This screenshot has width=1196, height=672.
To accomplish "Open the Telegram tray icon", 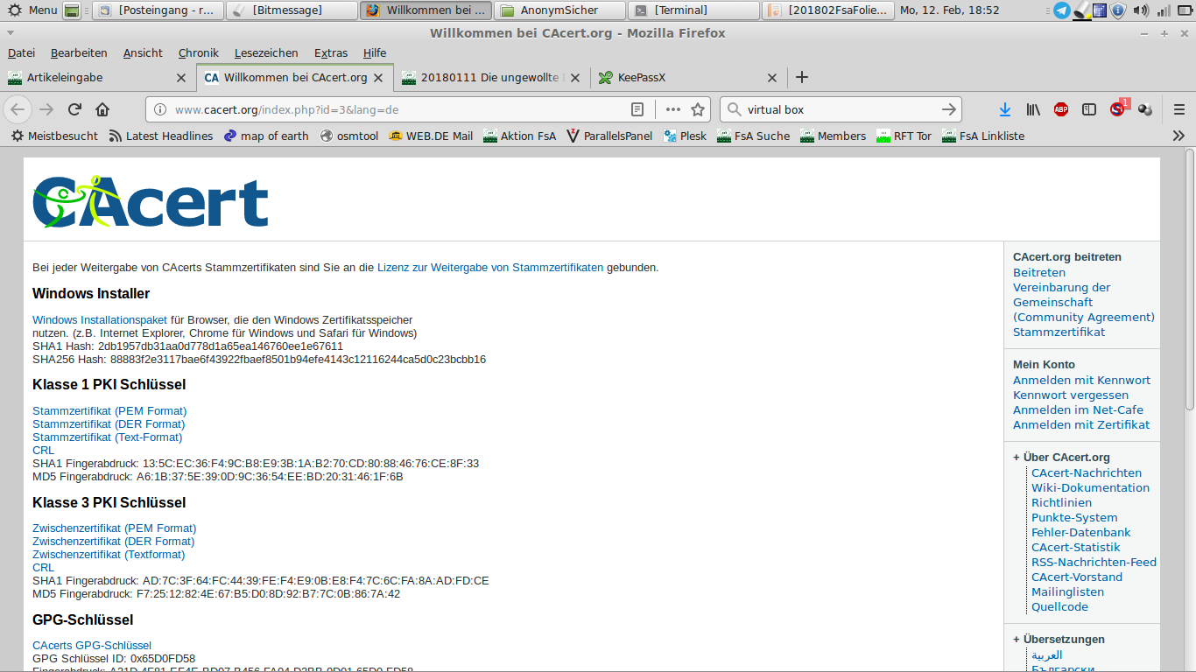I will [x=1061, y=10].
